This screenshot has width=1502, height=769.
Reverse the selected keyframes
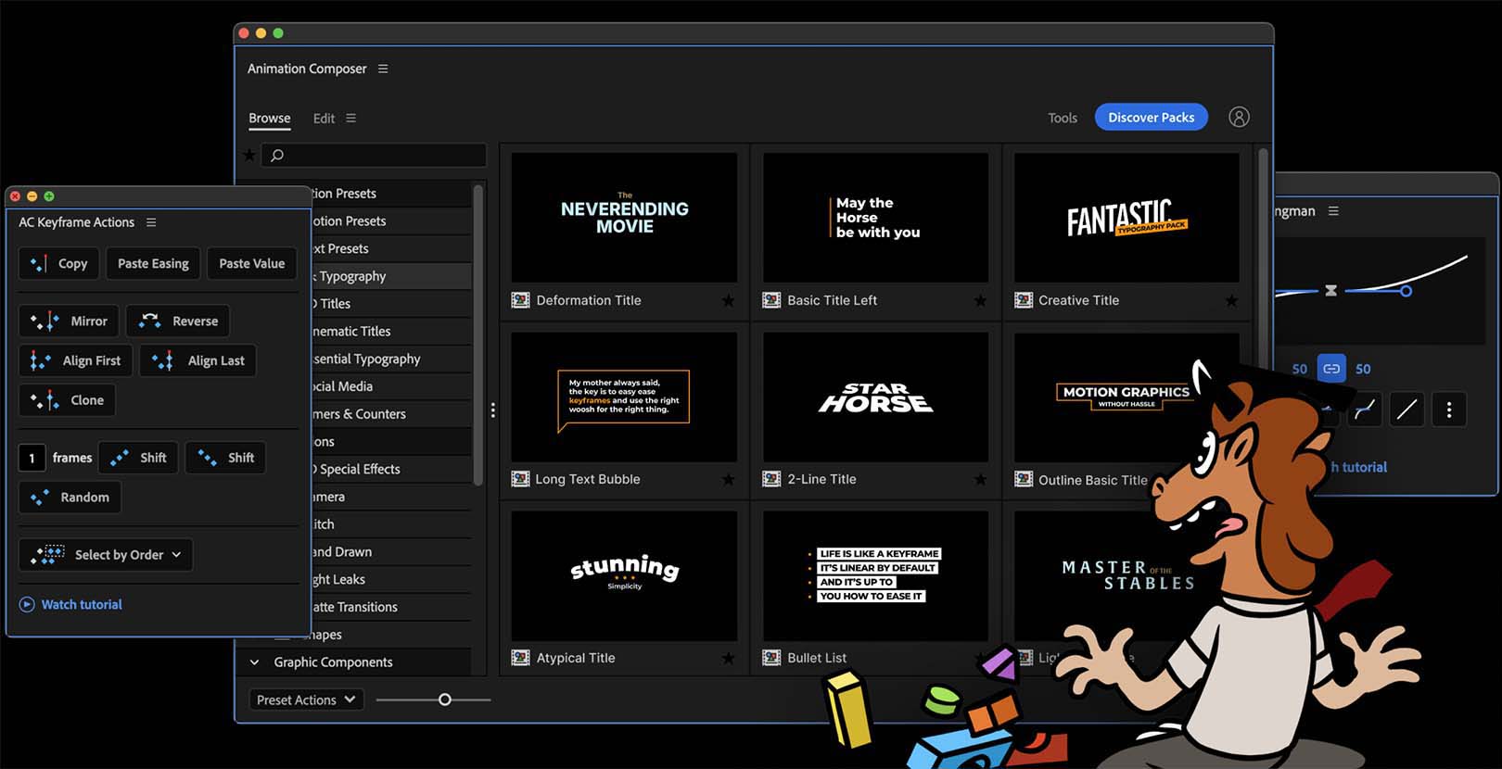coord(178,321)
